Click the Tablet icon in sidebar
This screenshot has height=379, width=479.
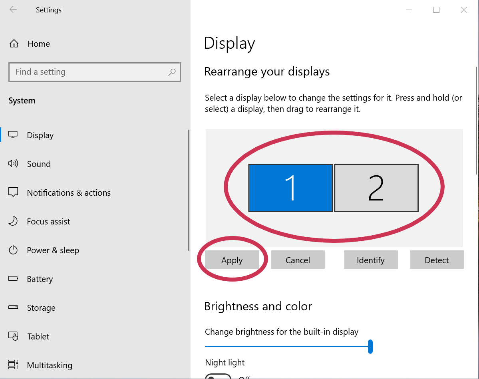(x=13, y=336)
